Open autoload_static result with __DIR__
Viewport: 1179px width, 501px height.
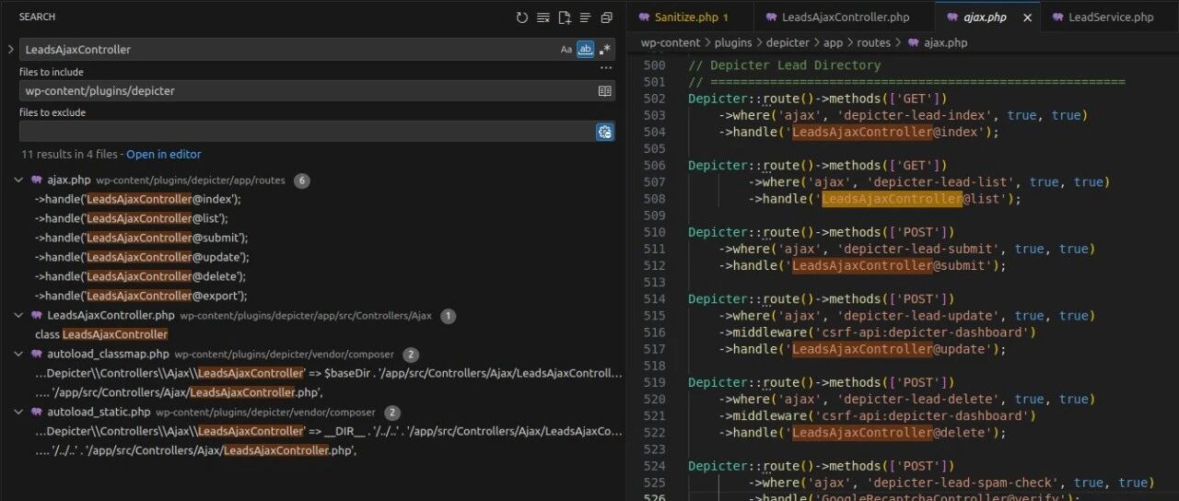(x=329, y=432)
